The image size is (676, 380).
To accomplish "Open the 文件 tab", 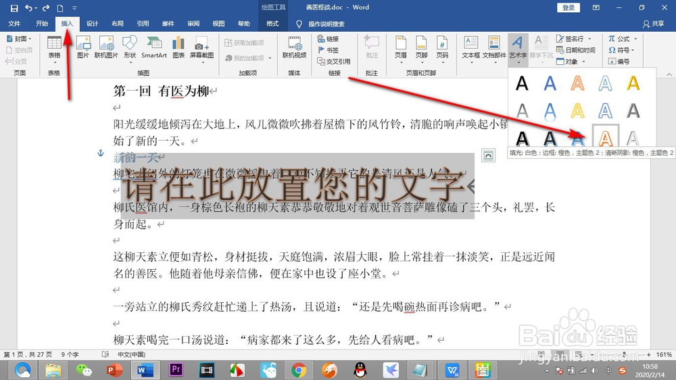I will [x=14, y=24].
